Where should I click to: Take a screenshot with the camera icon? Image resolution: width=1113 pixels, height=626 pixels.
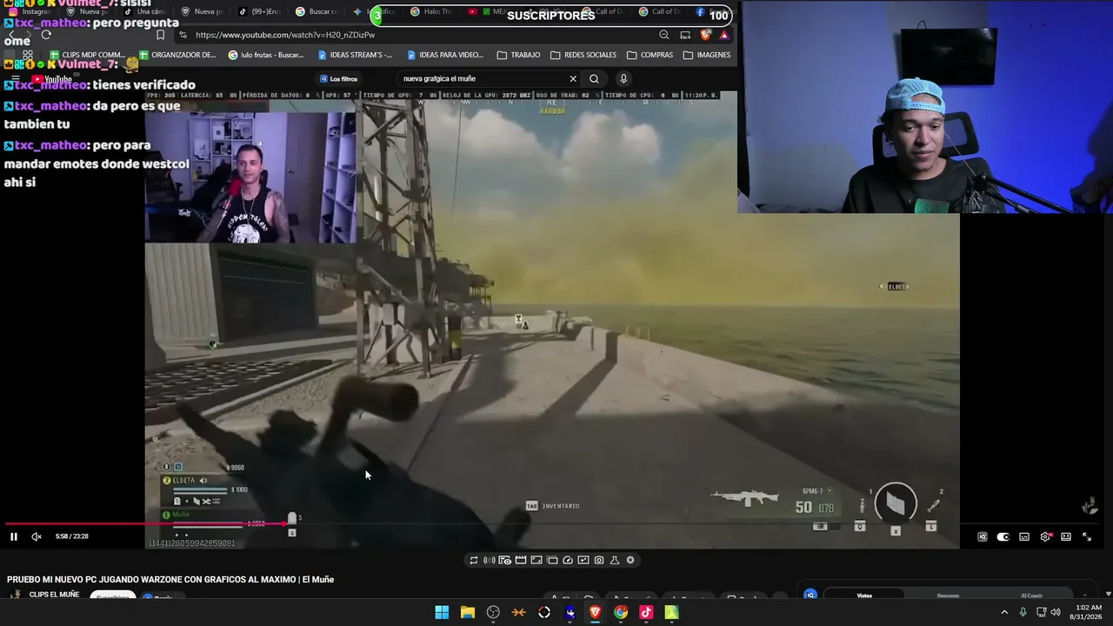click(x=599, y=560)
